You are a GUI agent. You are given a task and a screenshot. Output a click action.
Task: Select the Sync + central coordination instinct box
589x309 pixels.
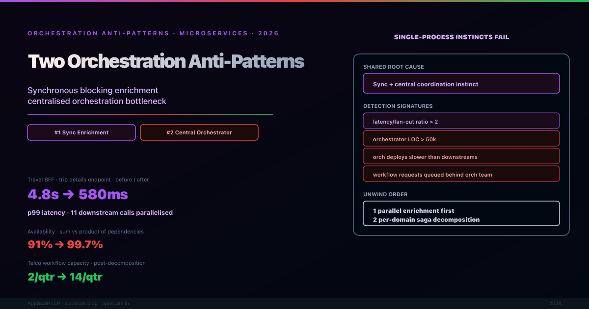coord(461,84)
